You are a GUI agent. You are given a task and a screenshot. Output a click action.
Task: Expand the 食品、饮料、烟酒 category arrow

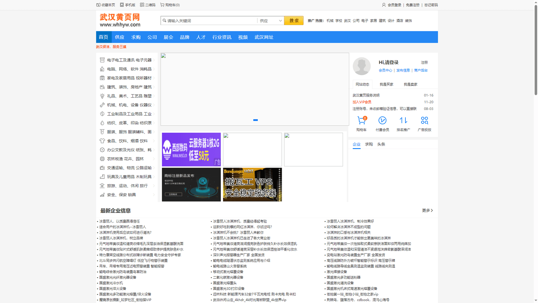(x=154, y=141)
